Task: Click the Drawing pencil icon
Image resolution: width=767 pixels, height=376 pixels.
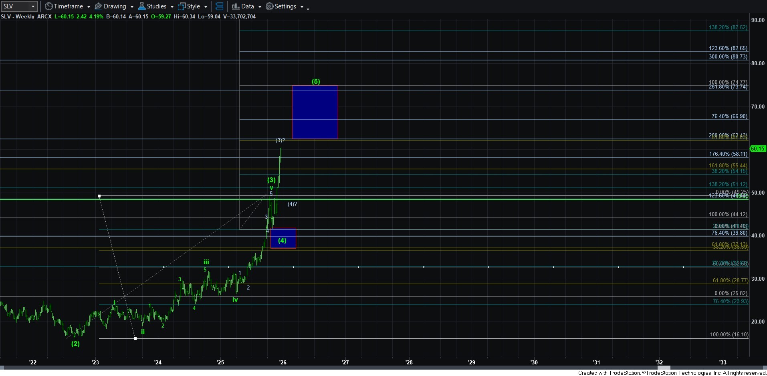Action: (x=98, y=6)
